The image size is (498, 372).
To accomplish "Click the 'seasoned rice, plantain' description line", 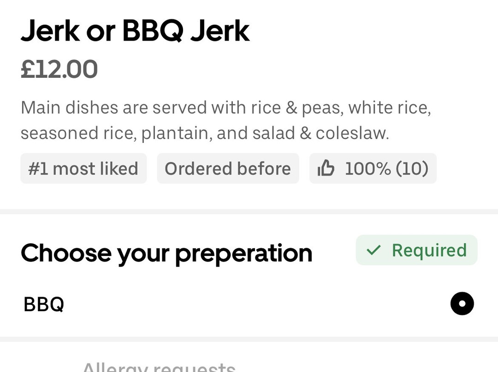I will tap(205, 133).
